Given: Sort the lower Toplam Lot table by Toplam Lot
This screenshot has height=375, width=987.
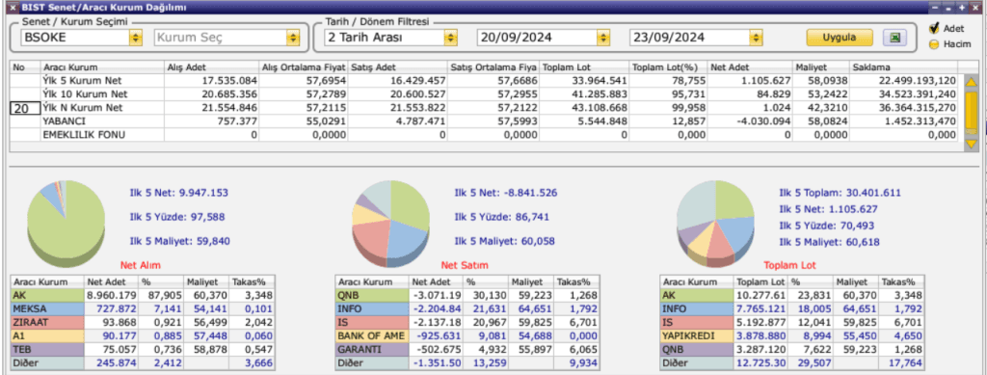Looking at the screenshot, I should [x=760, y=282].
